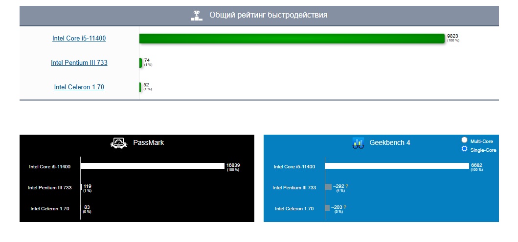
Task: Click the Geekbench score 6682
Action: pyautogui.click(x=476, y=165)
